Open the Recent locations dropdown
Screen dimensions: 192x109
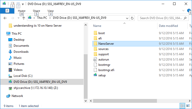(x=18, y=18)
